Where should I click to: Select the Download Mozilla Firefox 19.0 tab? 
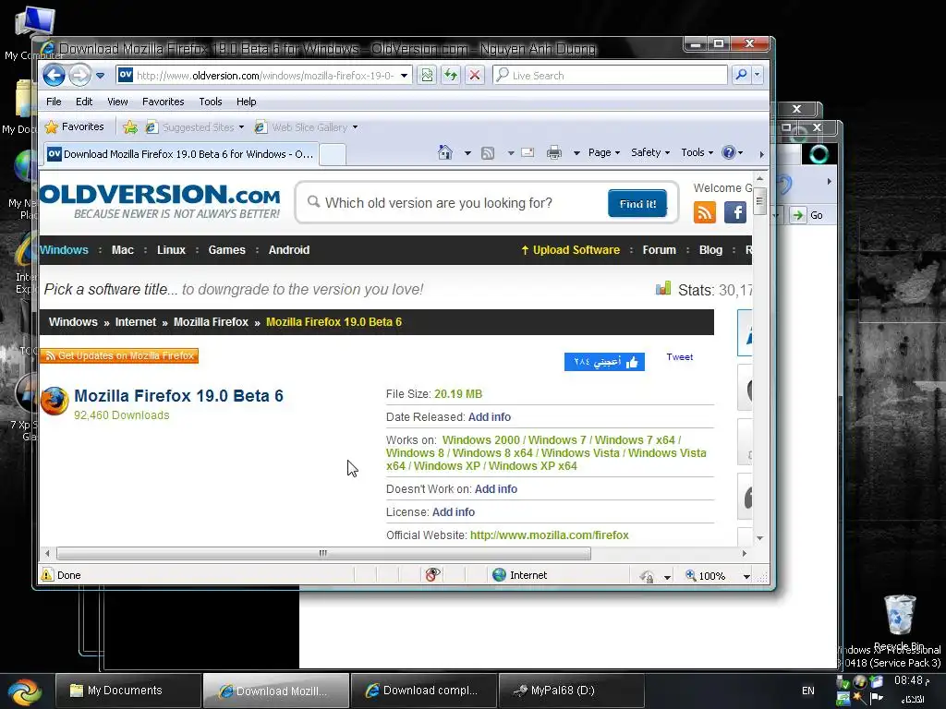point(180,154)
